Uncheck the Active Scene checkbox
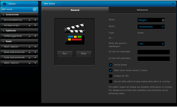This screenshot has width=177, height=107. [x=110, y=65]
